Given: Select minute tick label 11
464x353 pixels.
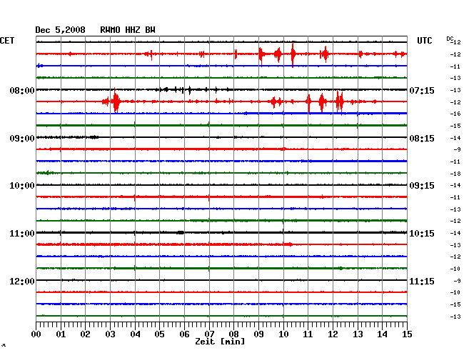Looking at the screenshot, I should 308,334.
